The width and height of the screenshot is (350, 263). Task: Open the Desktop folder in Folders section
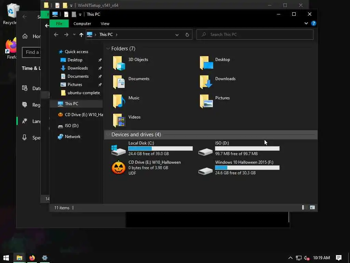(x=206, y=63)
